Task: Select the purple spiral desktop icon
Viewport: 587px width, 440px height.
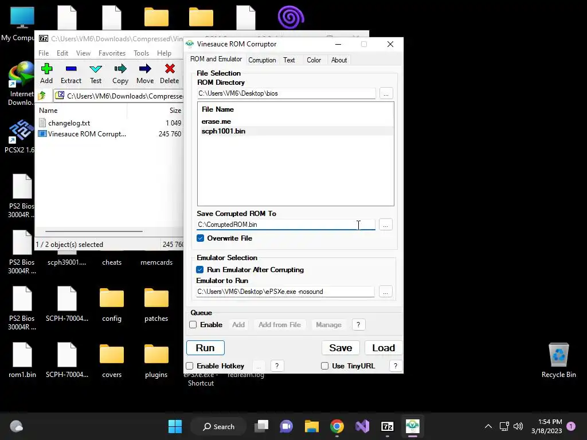Action: click(291, 18)
